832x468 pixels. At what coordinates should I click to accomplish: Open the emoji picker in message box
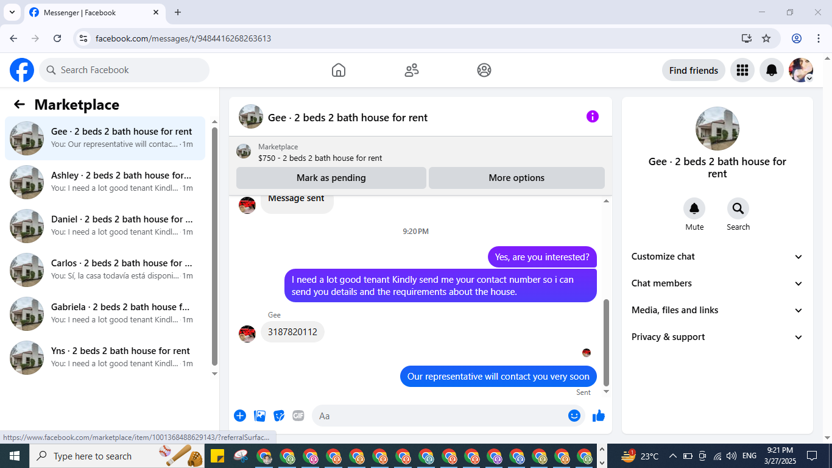pos(574,416)
